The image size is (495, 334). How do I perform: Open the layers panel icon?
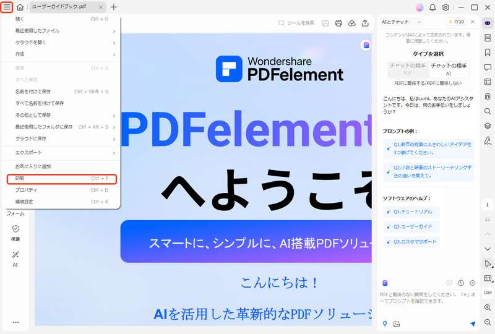pos(488,126)
